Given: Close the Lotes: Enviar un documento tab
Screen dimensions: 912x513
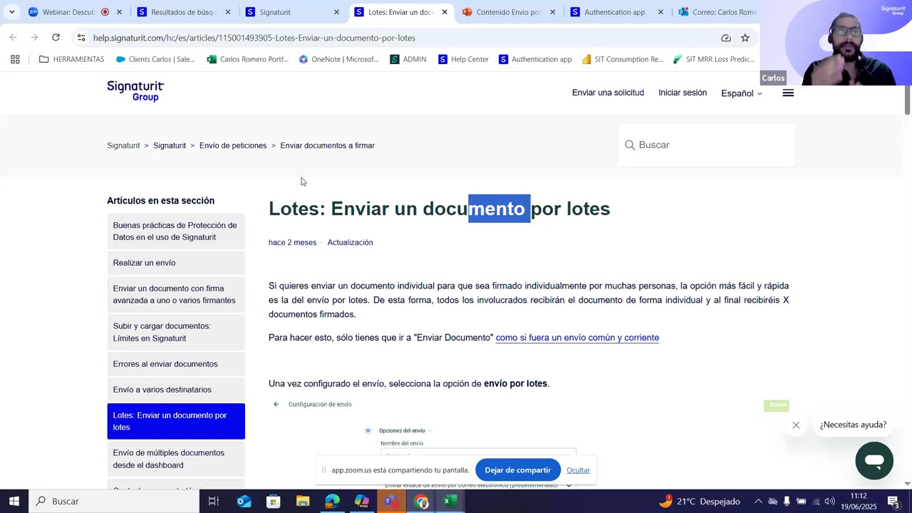Looking at the screenshot, I should pyautogui.click(x=445, y=12).
